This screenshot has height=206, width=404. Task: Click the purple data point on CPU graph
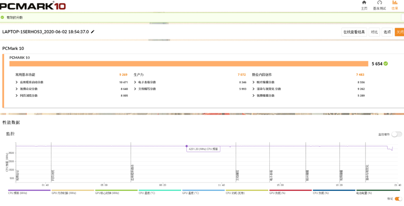tap(187, 146)
